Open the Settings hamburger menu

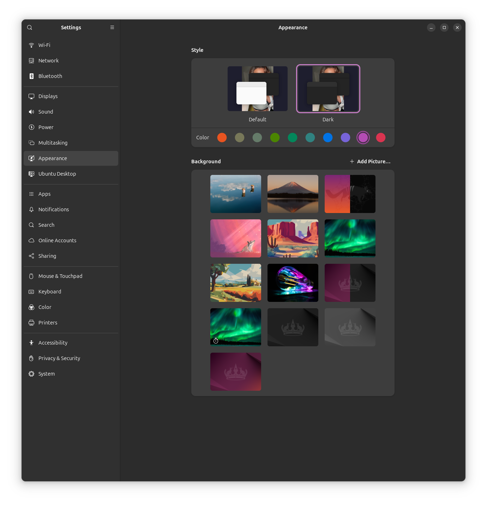coord(112,28)
